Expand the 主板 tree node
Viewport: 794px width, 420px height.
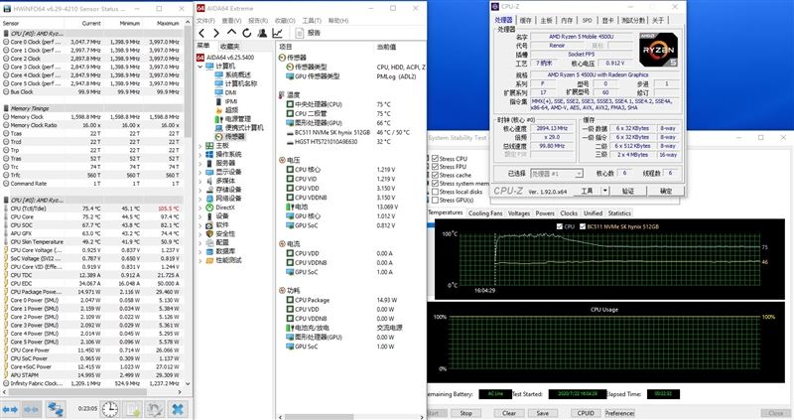coord(200,146)
